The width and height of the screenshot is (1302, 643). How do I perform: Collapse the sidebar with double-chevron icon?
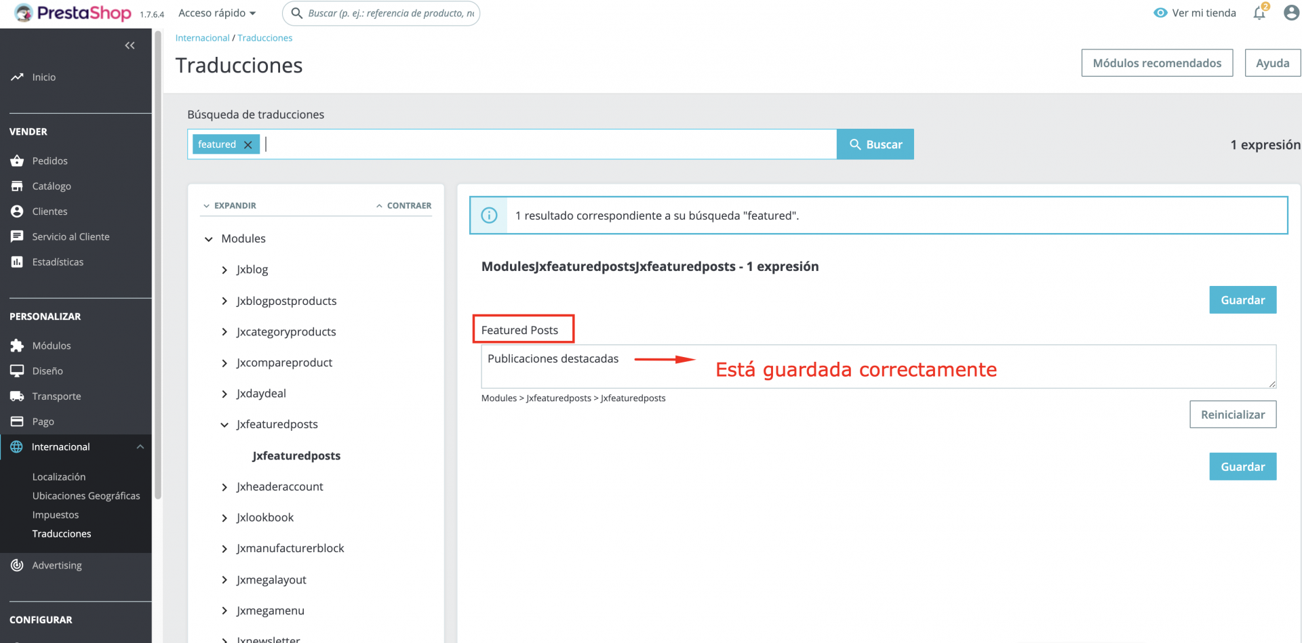(130, 45)
